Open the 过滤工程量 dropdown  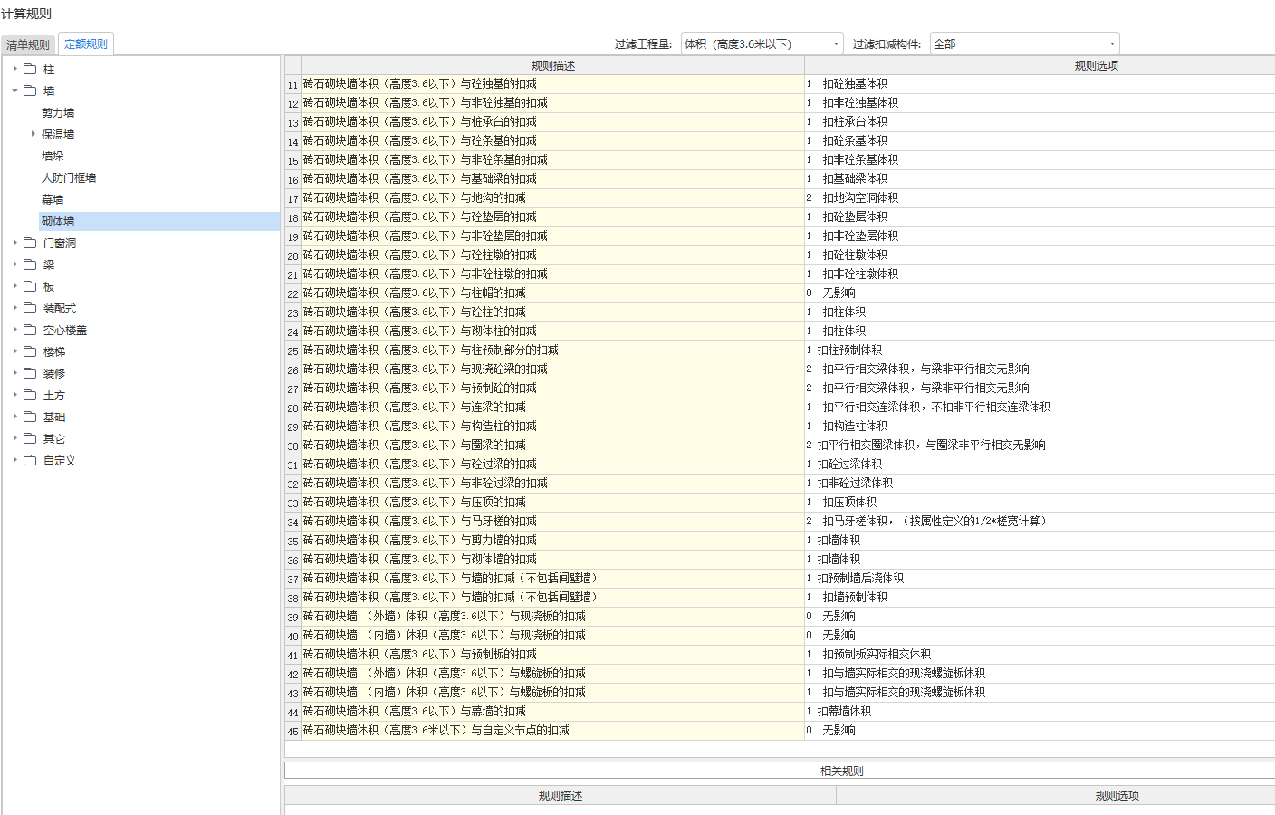tap(762, 43)
